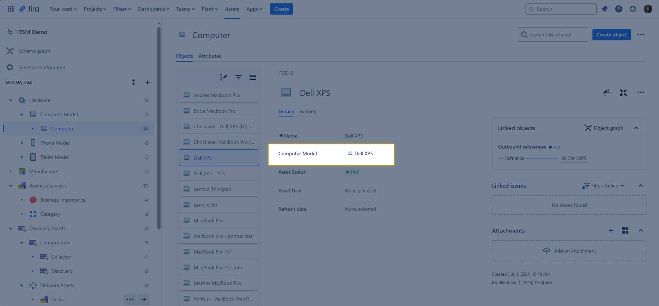Collapse the Configuration tree node
659x306 pixels.
click(x=22, y=243)
